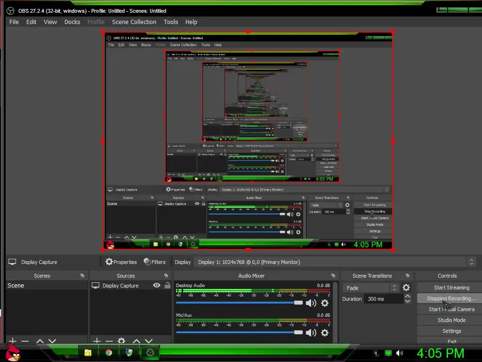482x362 pixels.
Task: Click the green monitor tray icon
Action: 388,353
